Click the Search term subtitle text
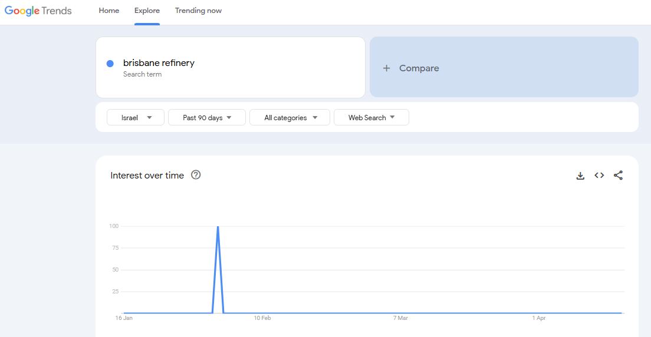Viewport: 651px width, 337px height. (x=143, y=74)
